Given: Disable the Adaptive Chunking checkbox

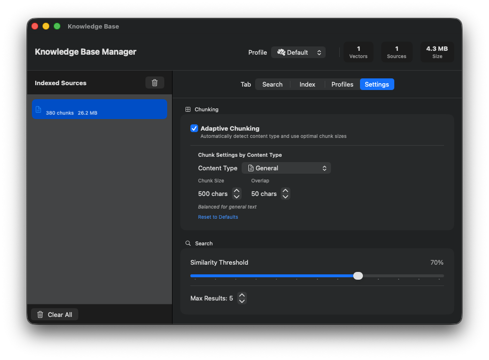Looking at the screenshot, I should click(194, 128).
